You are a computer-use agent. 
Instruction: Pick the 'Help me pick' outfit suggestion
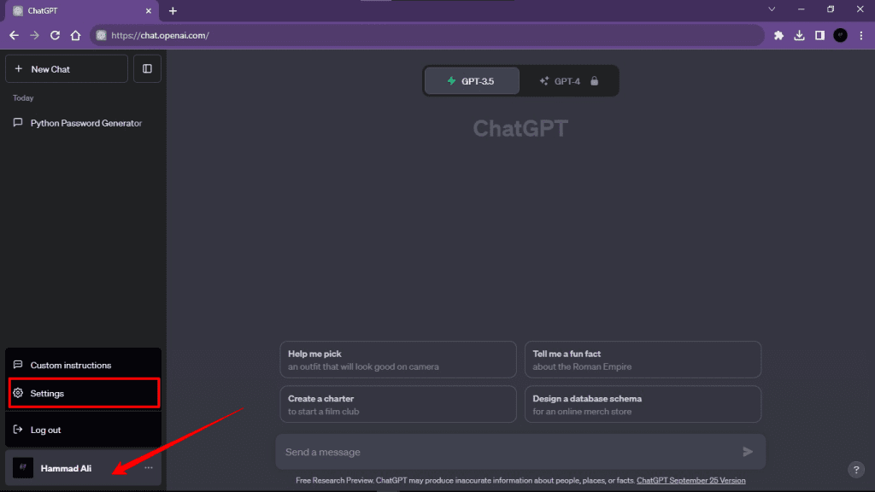398,360
